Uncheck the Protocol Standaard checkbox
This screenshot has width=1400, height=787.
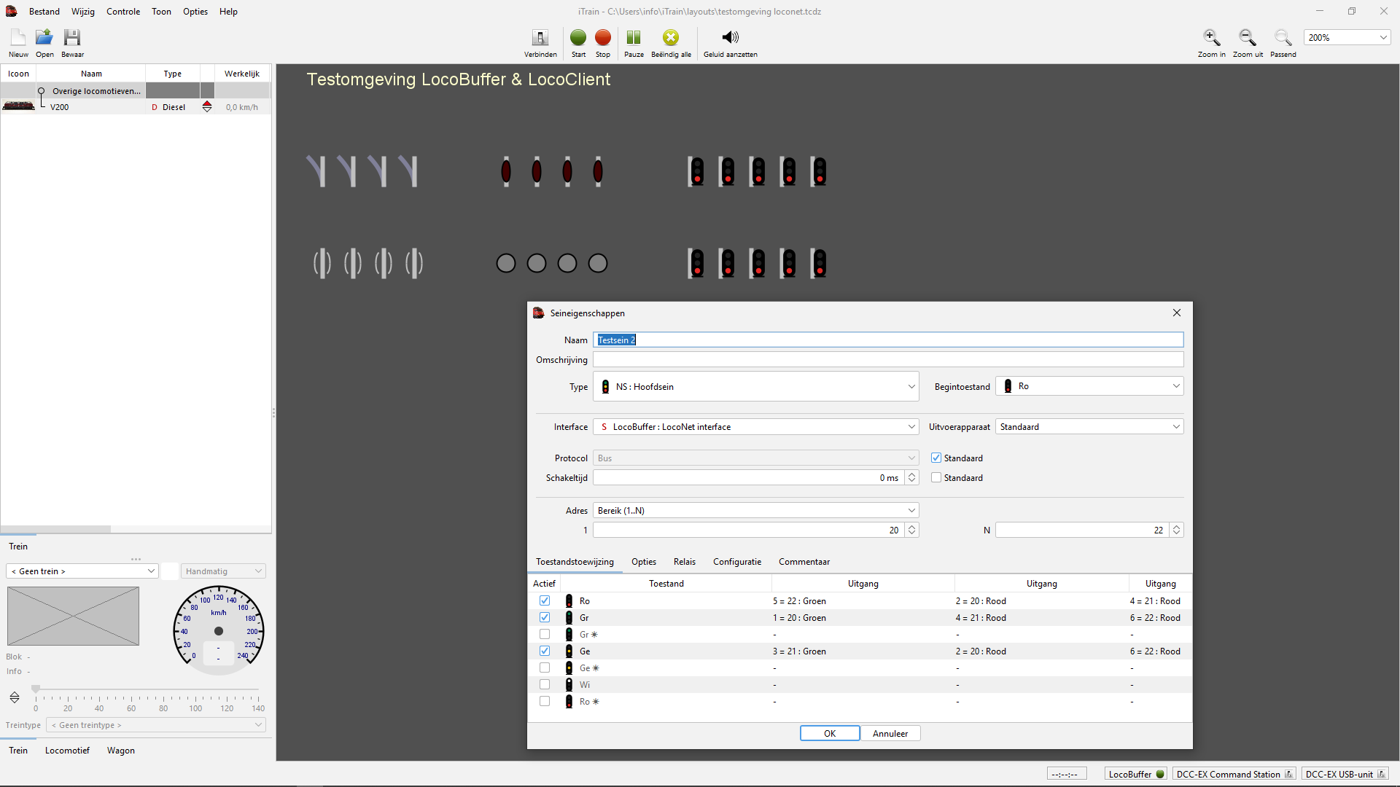936,458
